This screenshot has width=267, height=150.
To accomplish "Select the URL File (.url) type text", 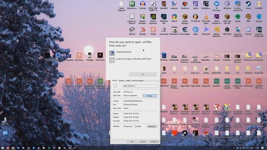I will point(128,92).
